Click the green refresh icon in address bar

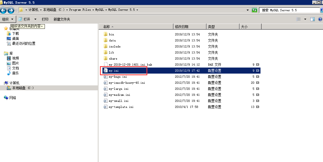(x=254, y=10)
